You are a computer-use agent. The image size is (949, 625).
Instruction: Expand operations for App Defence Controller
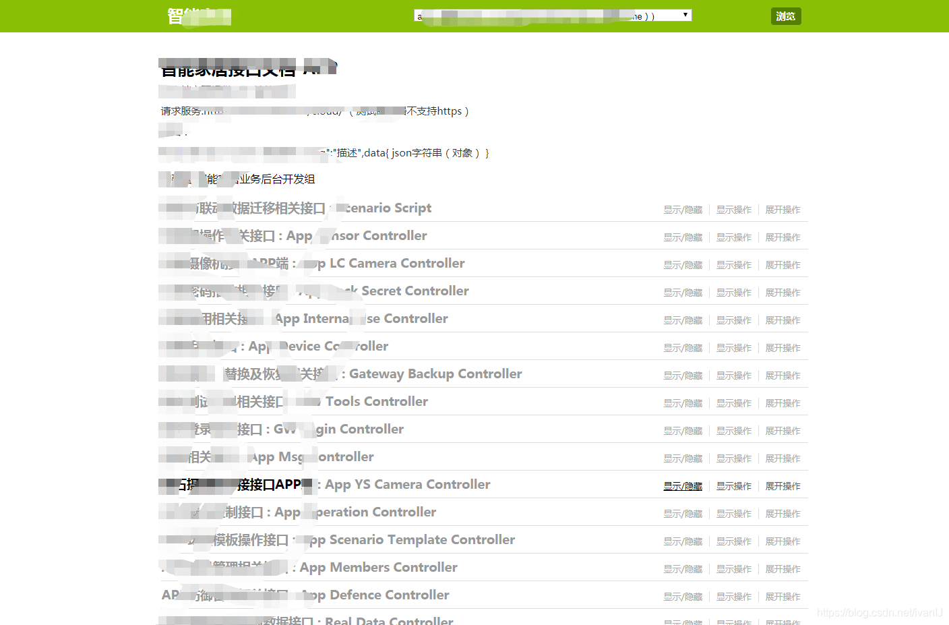783,596
